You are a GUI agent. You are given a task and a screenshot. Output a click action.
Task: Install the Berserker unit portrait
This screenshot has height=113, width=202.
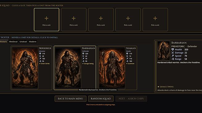pyautogui.click(x=25, y=68)
